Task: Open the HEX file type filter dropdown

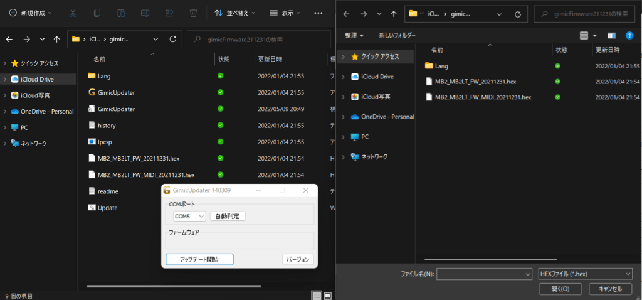Action: 585,274
